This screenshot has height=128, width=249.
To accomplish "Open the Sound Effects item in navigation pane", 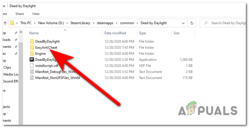I will pos(11,81).
